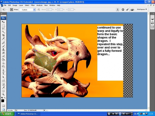
Task: Click the Ps logo atop toolbox
Action: [x=3, y=18]
